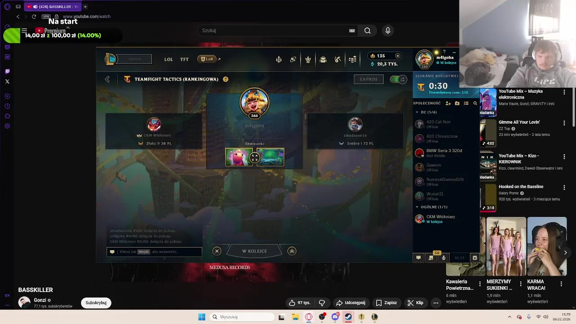Image resolution: width=576 pixels, height=324 pixels.
Task: Show hidden icons in Windows system tray
Action: pyautogui.click(x=509, y=317)
